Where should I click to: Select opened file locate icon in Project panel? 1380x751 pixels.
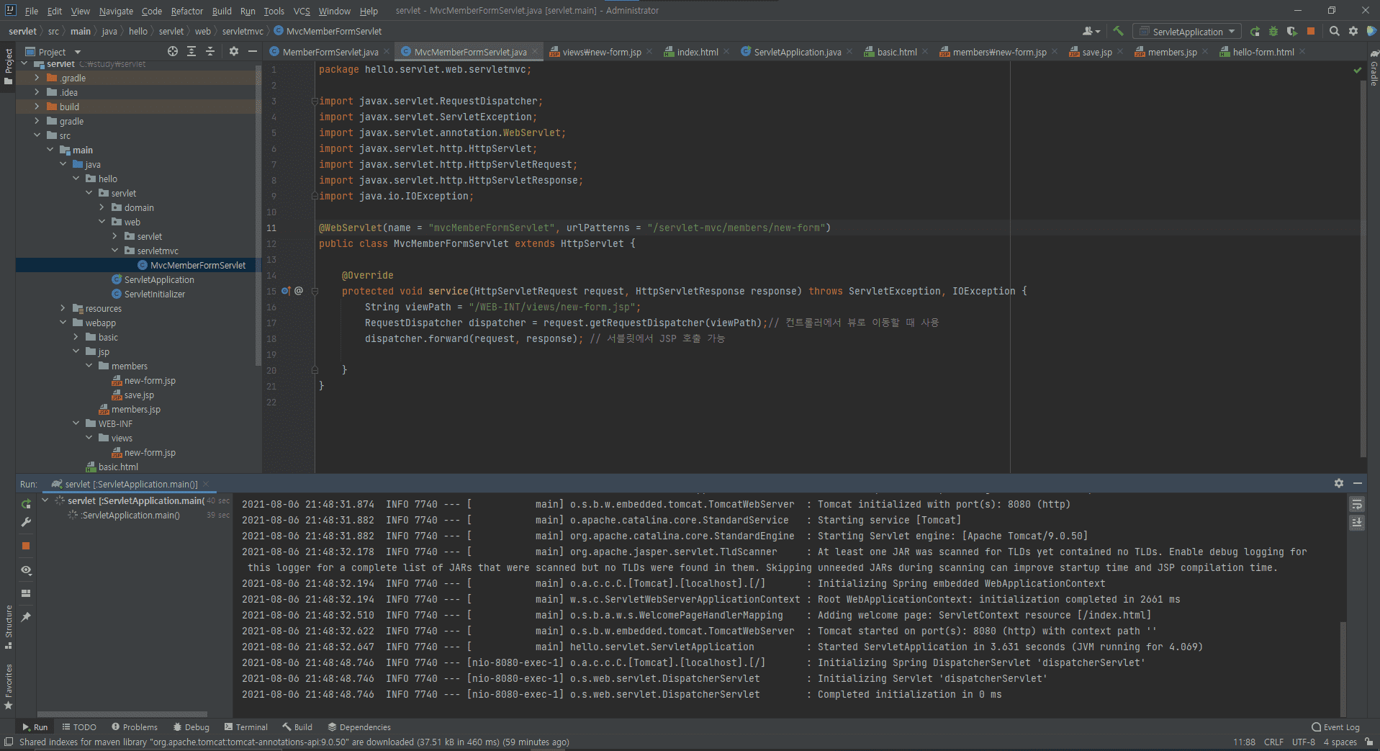pos(173,51)
